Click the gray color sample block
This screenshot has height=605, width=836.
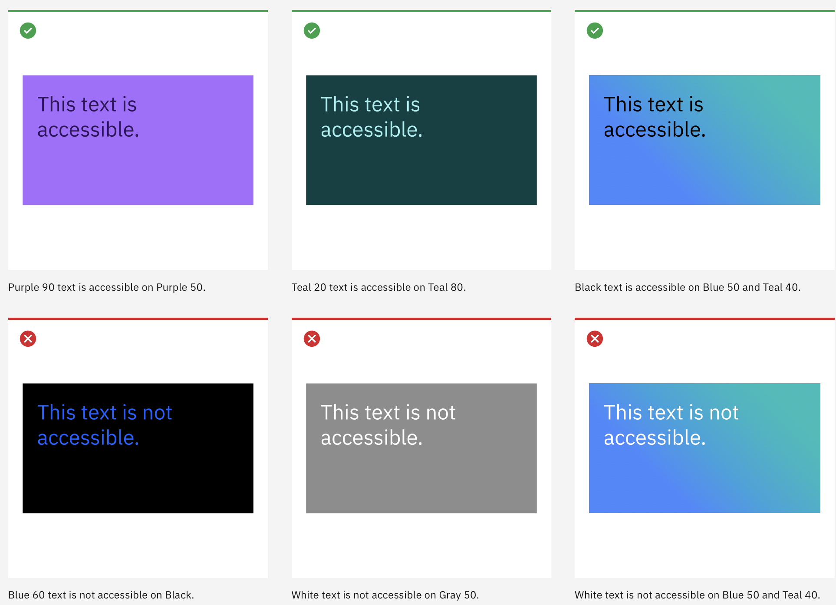pos(421,477)
